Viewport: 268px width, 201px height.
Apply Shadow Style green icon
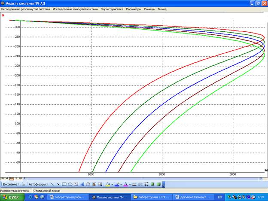tap(152, 184)
